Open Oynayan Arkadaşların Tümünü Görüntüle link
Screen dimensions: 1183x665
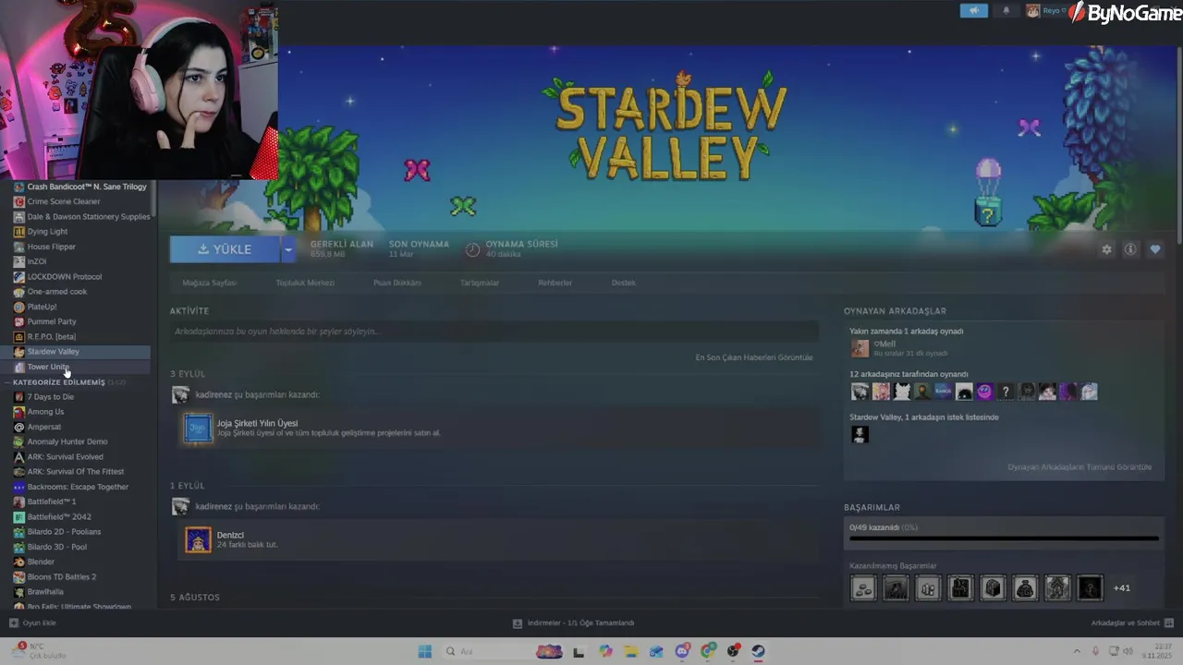pos(1079,467)
